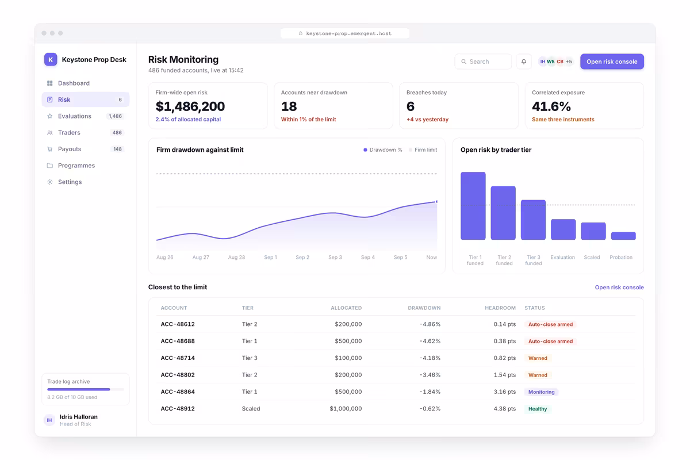Click the Keystone K logo icon
690x460 pixels.
point(51,59)
